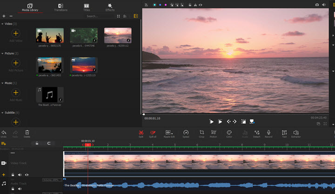Screen dimensions: 335x194
Task: Toggle the Video Track lock
Action: point(13,175)
